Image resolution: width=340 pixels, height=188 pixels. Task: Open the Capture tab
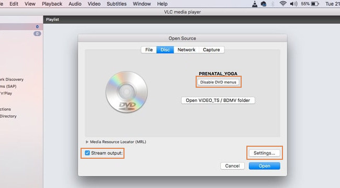(x=211, y=50)
